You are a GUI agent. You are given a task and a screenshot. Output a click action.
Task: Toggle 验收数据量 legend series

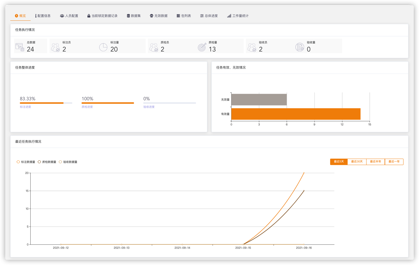[68, 162]
